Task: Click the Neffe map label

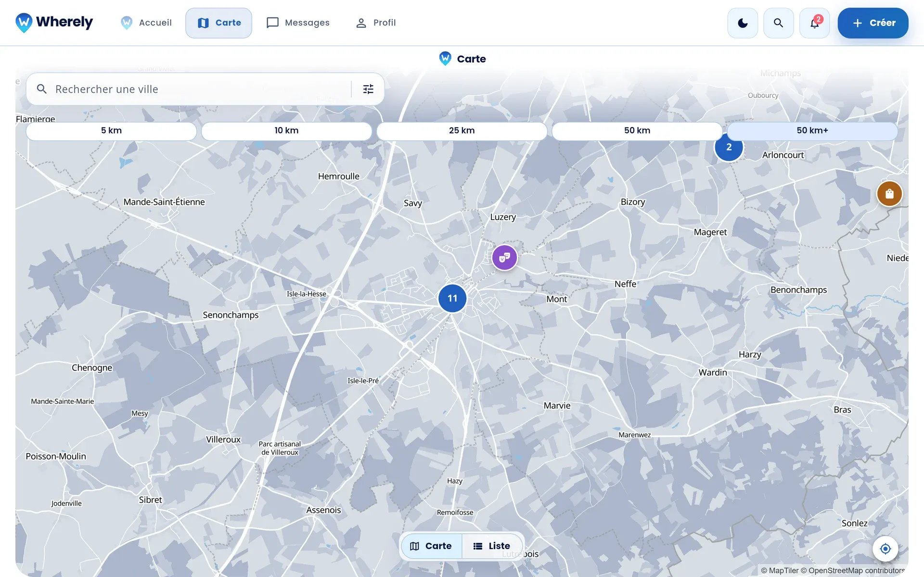Action: pos(625,284)
